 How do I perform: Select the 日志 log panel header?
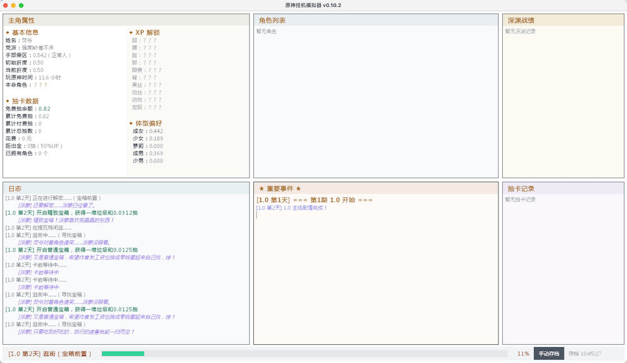point(126,188)
